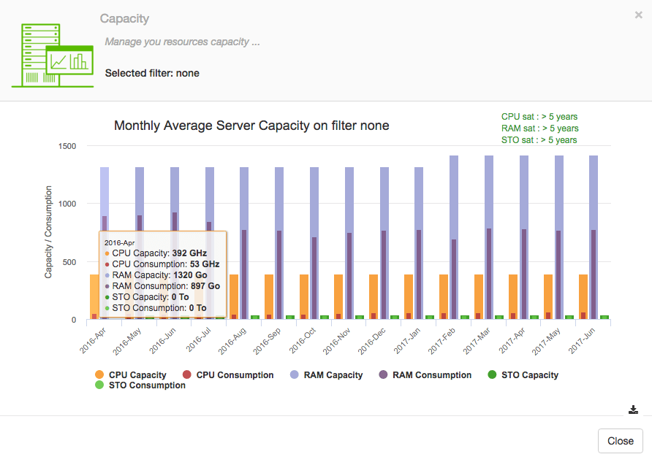
Task: Click the Close button
Action: pos(620,441)
